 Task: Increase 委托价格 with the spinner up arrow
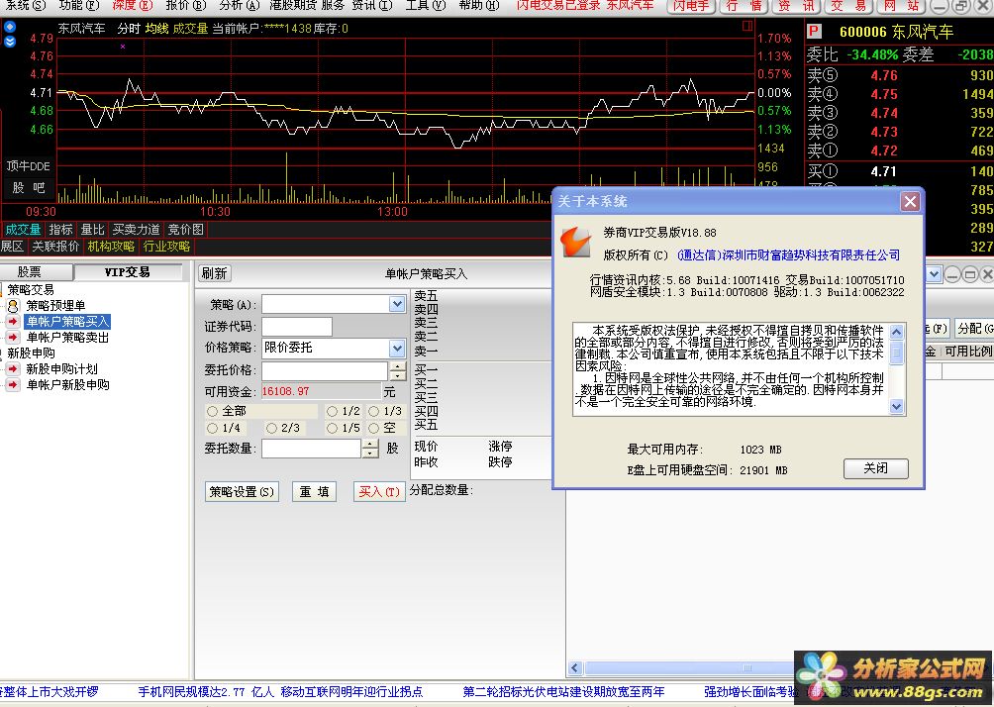(397, 366)
